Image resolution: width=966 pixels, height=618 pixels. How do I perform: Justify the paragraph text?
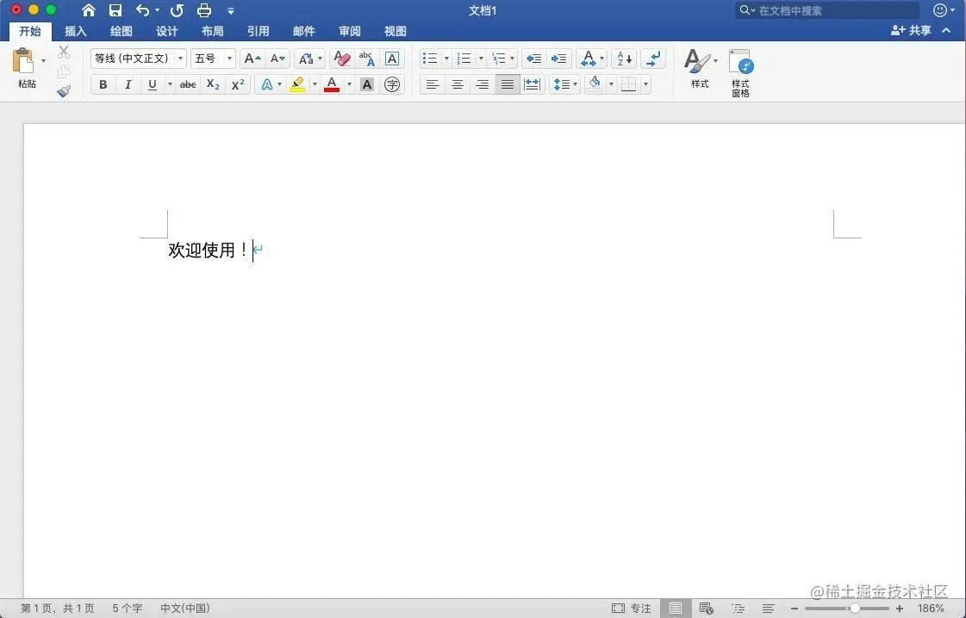tap(507, 84)
